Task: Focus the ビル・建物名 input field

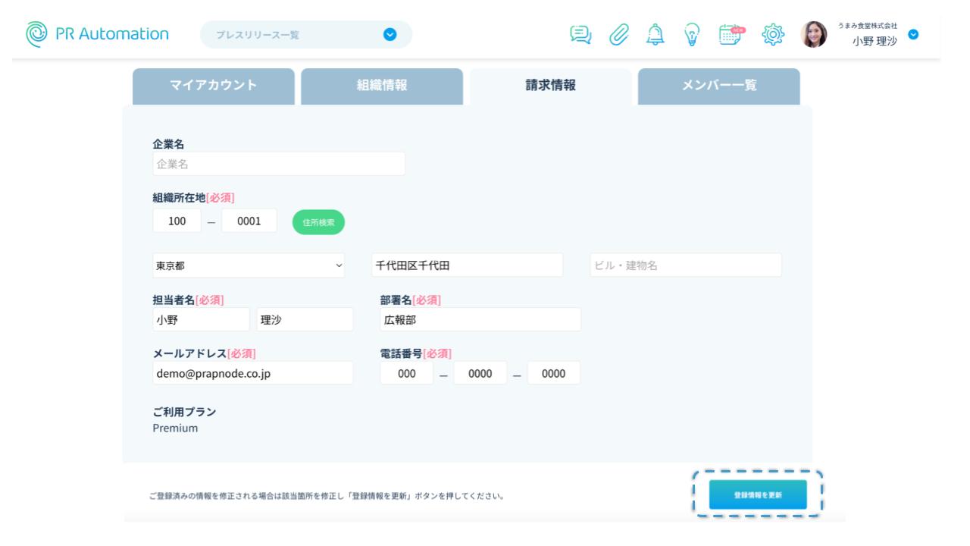Action: point(685,265)
